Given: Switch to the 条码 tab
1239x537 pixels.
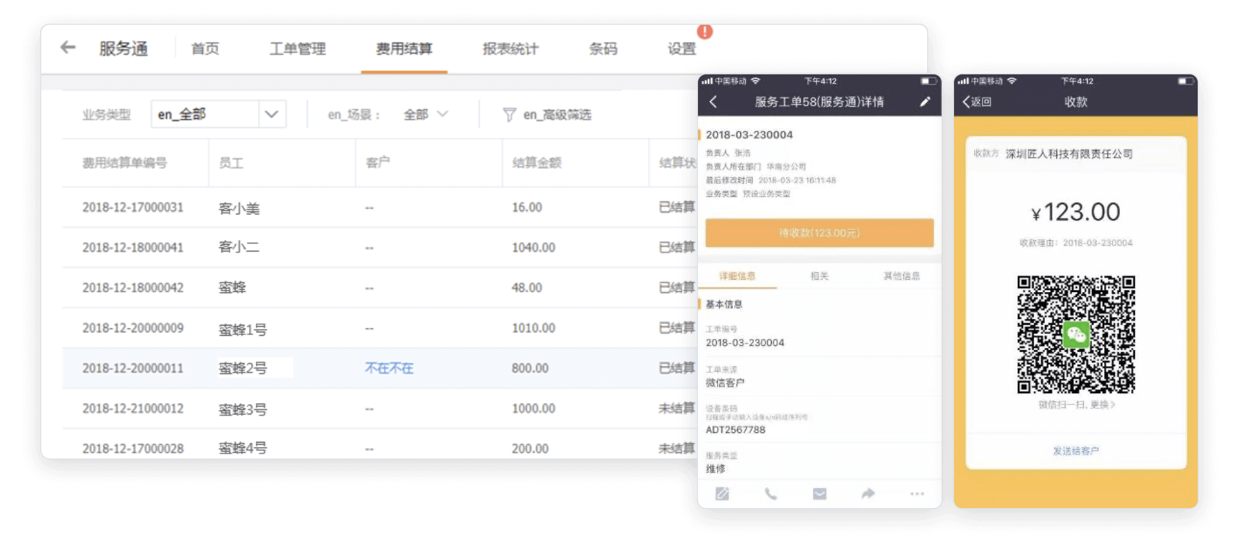Looking at the screenshot, I should (x=602, y=49).
